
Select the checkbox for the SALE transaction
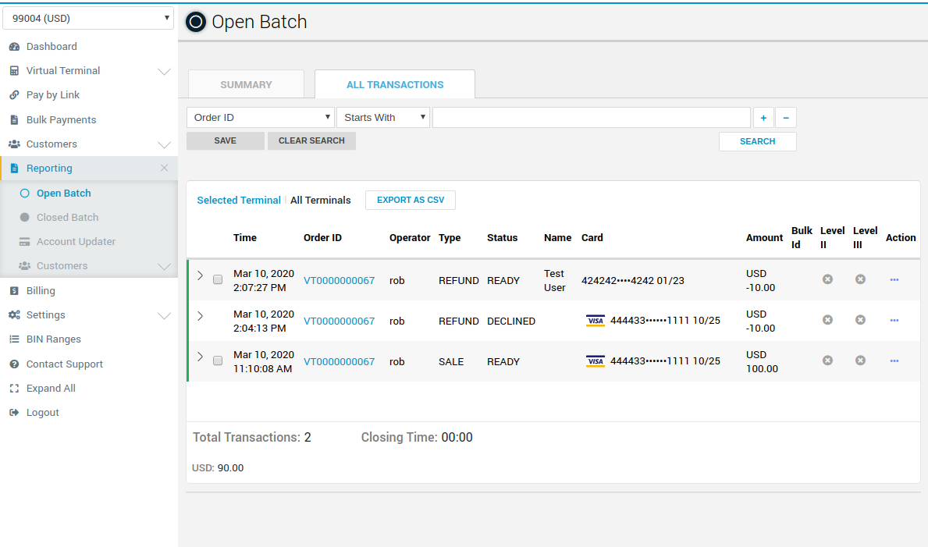coord(218,361)
